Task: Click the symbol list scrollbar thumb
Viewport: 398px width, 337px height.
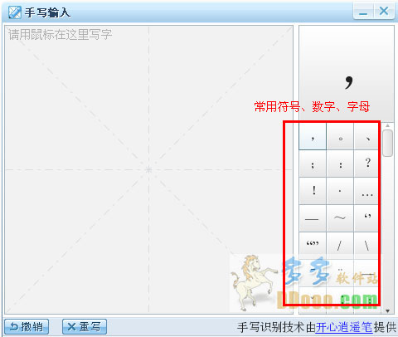Action: point(387,144)
